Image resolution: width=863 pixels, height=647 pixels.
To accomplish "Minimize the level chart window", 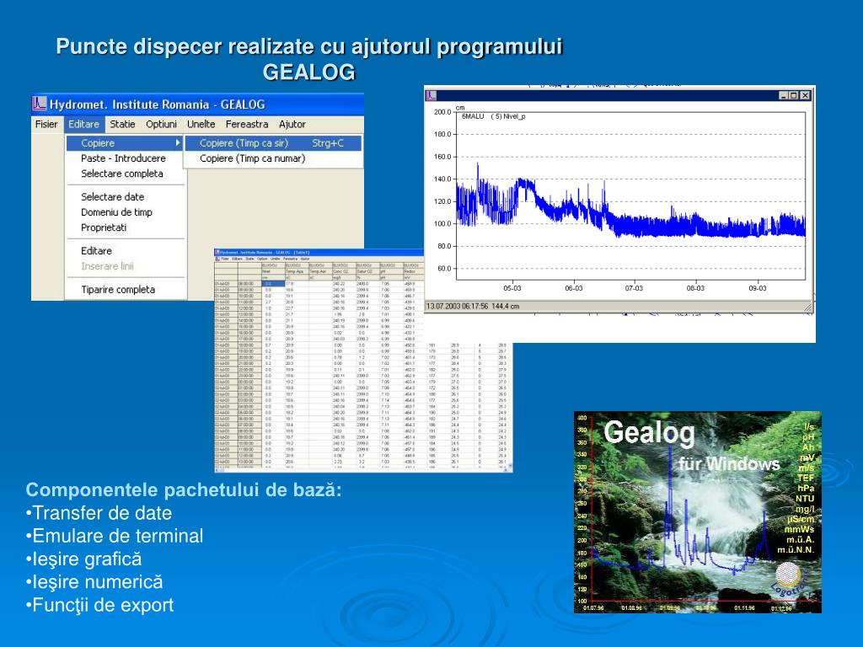I will pos(784,96).
